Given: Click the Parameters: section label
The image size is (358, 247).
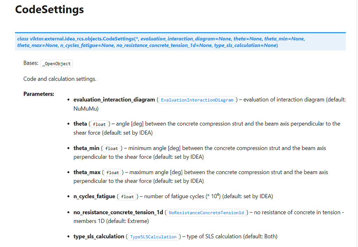Looking at the screenshot, I should pyautogui.click(x=38, y=94).
